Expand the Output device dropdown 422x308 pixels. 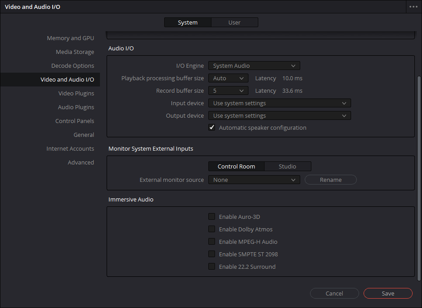tap(279, 116)
